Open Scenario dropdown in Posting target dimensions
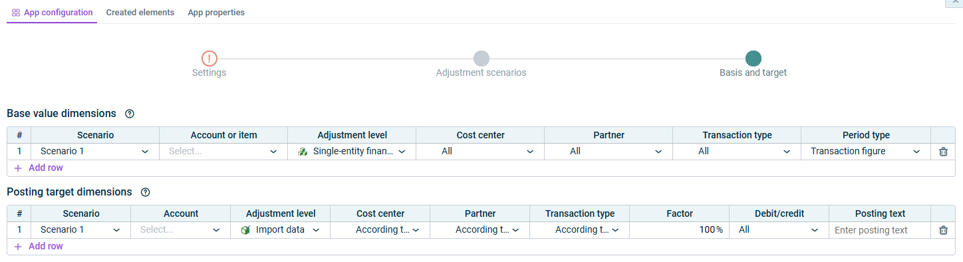This screenshot has width=963, height=262. click(81, 230)
